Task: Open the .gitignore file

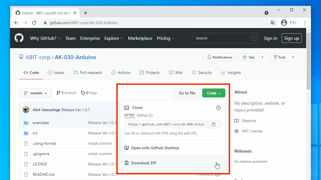Action: pos(41,154)
